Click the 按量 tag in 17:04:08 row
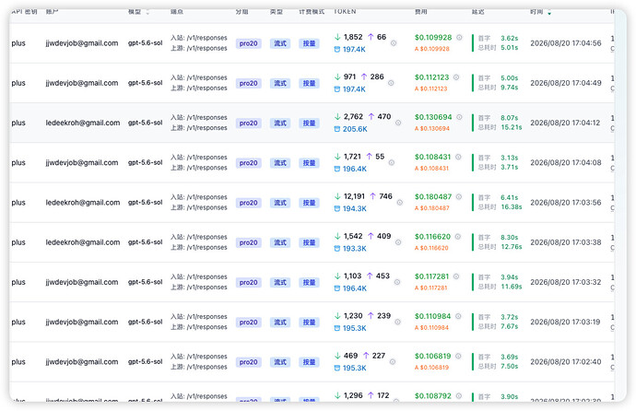This screenshot has width=636, height=411. point(309,163)
